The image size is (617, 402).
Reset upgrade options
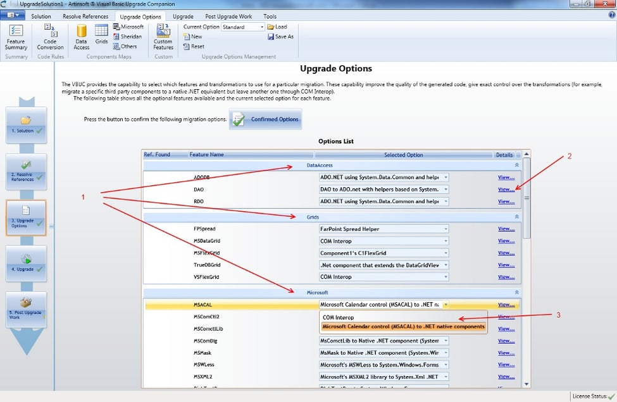click(x=194, y=46)
